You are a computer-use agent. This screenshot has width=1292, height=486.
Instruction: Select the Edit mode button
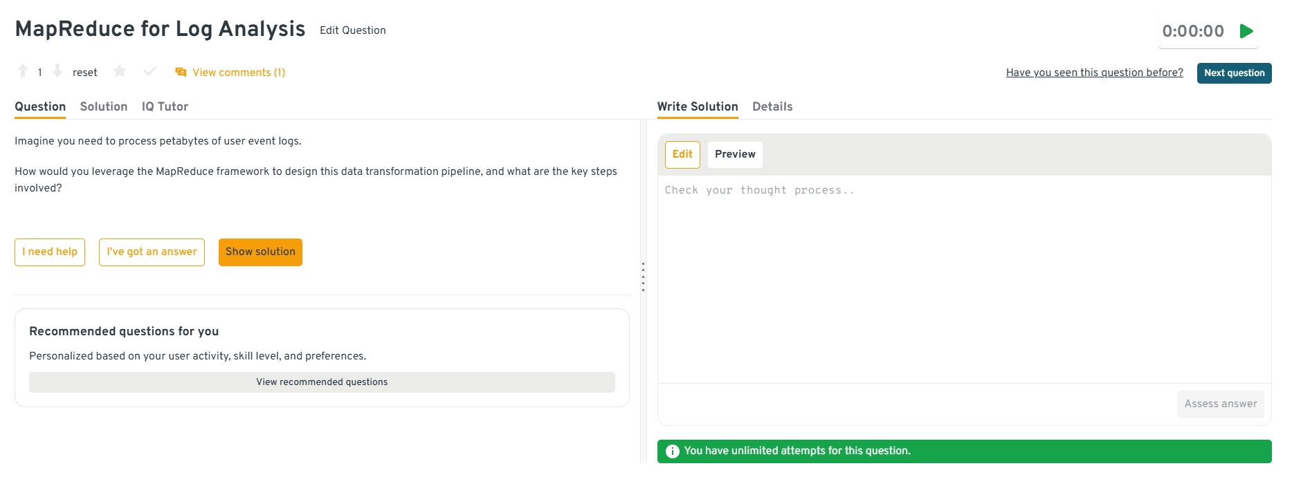pyautogui.click(x=682, y=154)
